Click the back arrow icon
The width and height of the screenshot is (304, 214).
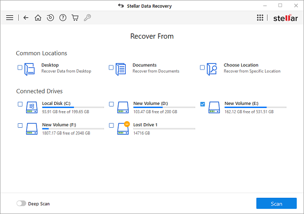[x=26, y=18]
